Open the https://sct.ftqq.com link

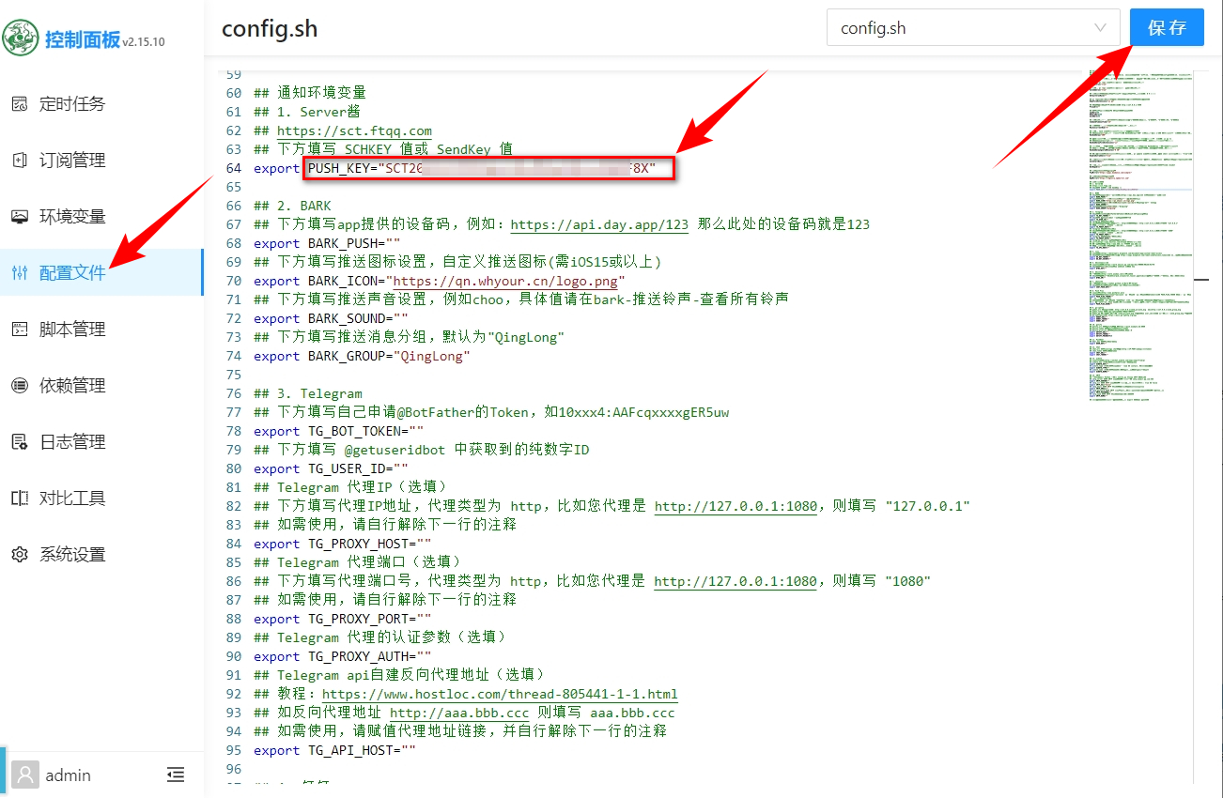[x=354, y=131]
